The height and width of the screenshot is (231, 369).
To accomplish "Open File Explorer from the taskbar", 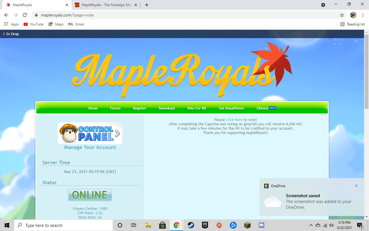I will pos(148,225).
